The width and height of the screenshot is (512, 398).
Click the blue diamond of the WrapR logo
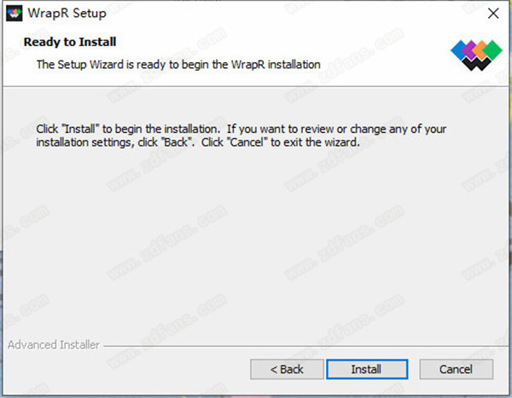pyautogui.click(x=458, y=50)
